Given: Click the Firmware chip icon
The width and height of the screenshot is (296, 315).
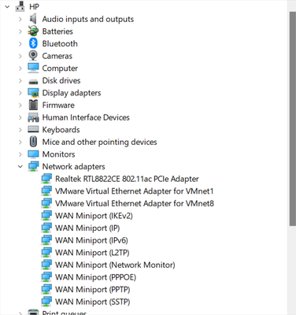Looking at the screenshot, I should click(33, 105).
